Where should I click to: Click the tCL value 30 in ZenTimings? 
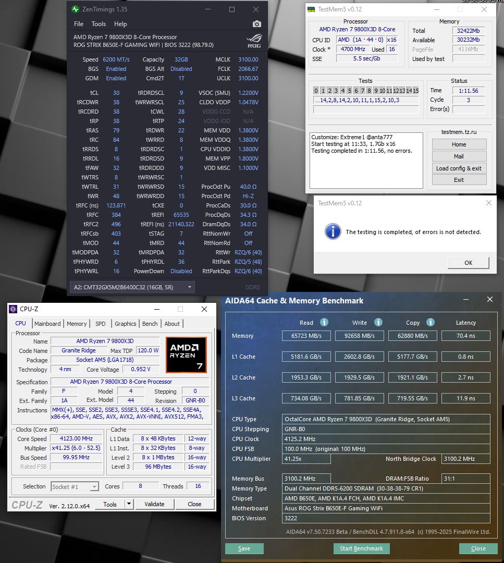(116, 93)
